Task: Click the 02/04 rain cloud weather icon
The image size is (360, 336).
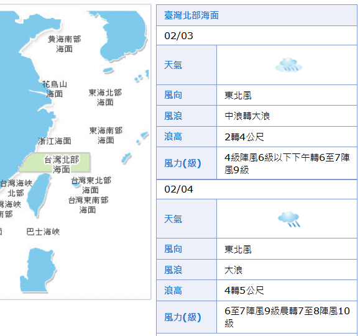Action: pos(288,219)
